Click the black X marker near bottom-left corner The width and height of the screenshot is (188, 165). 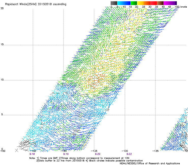click(17, 150)
